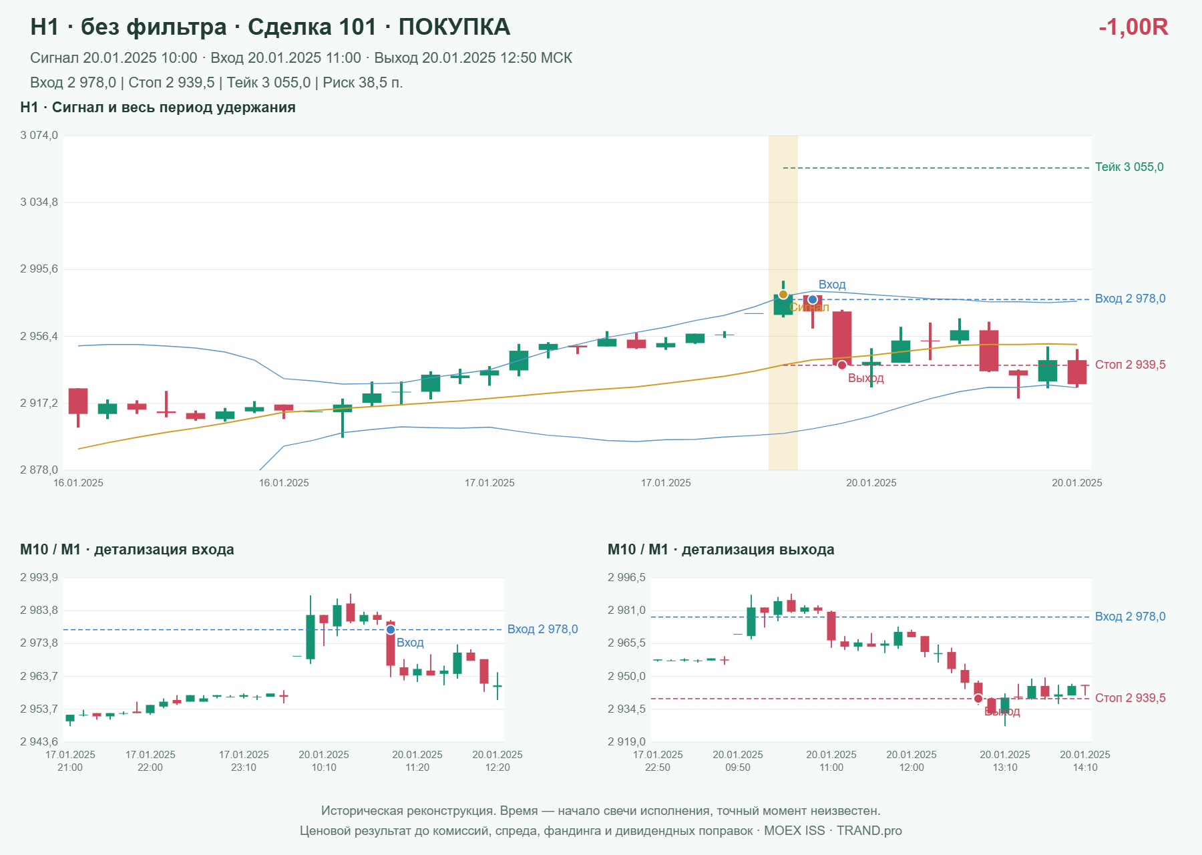Click the '20.01.2025 12:20' time axis label
This screenshot has height=855, width=1202.
[x=497, y=761]
